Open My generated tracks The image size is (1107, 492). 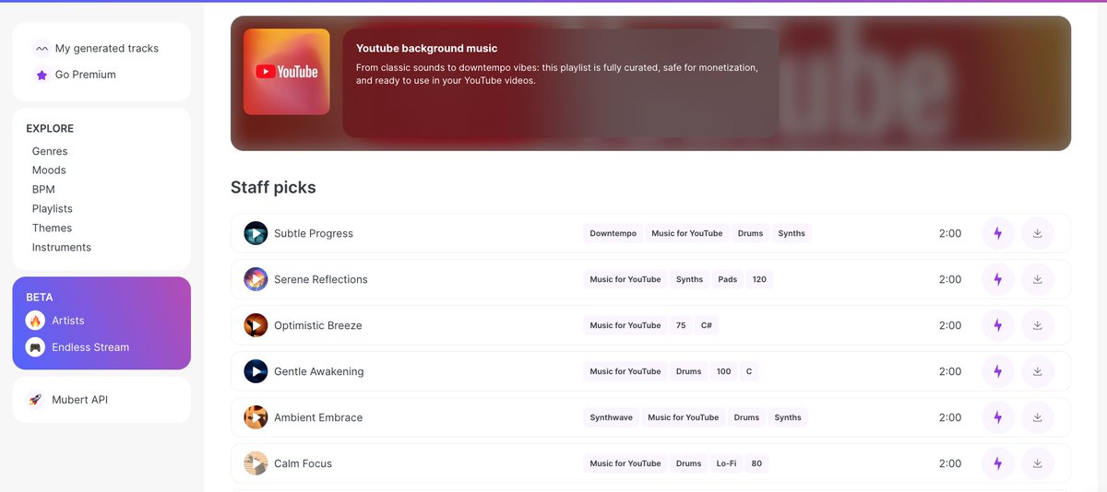(107, 49)
